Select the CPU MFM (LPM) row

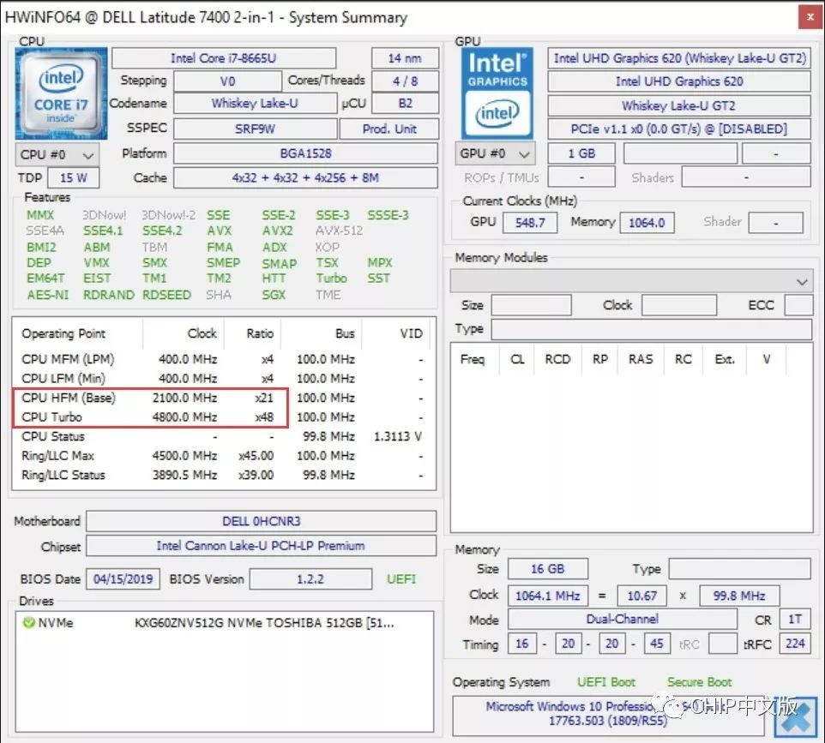tap(224, 359)
